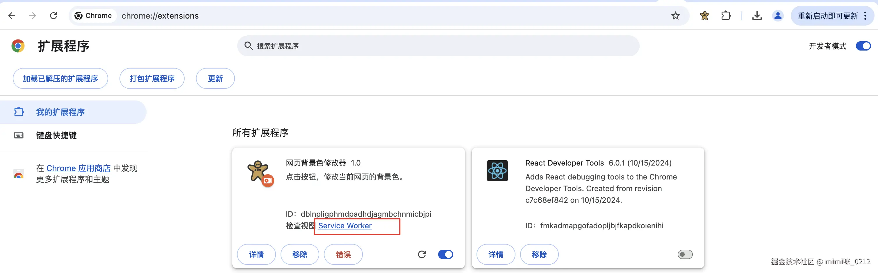The height and width of the screenshot is (273, 878).
Task: Go back using the browser back arrow
Action: pos(12,16)
